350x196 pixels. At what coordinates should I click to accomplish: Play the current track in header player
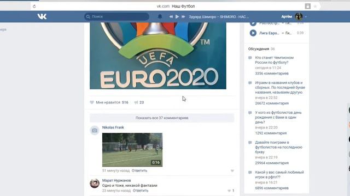coord(177,17)
